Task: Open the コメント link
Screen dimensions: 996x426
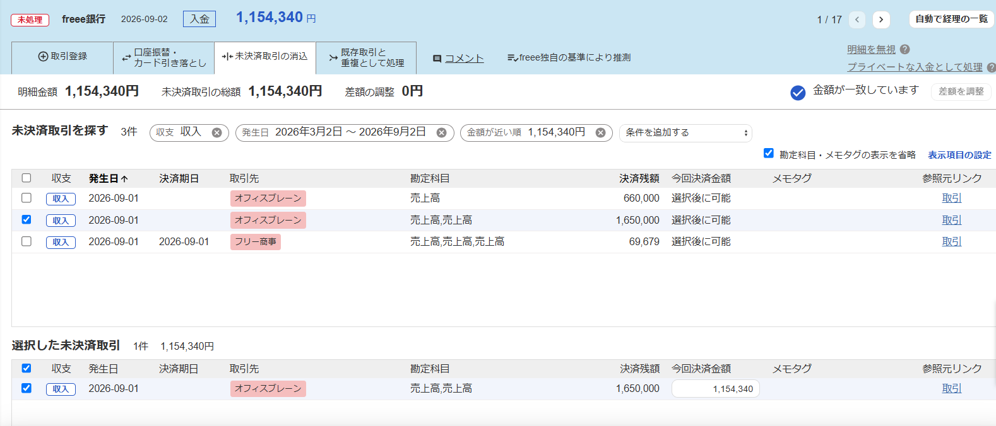Action: click(x=465, y=58)
